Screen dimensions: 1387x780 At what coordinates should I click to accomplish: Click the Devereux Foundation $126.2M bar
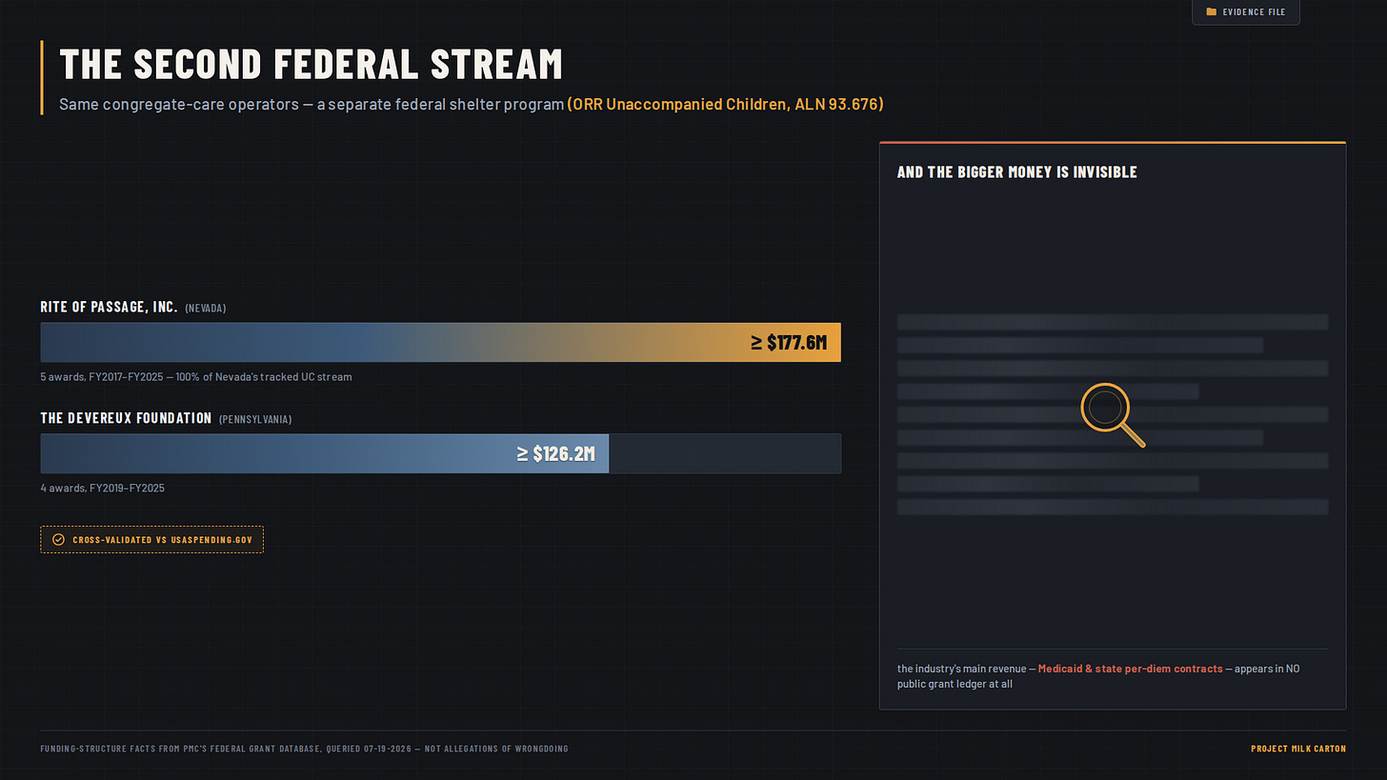pos(324,453)
